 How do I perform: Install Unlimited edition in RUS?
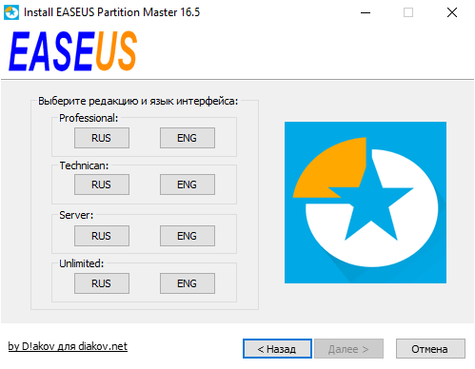pos(102,283)
